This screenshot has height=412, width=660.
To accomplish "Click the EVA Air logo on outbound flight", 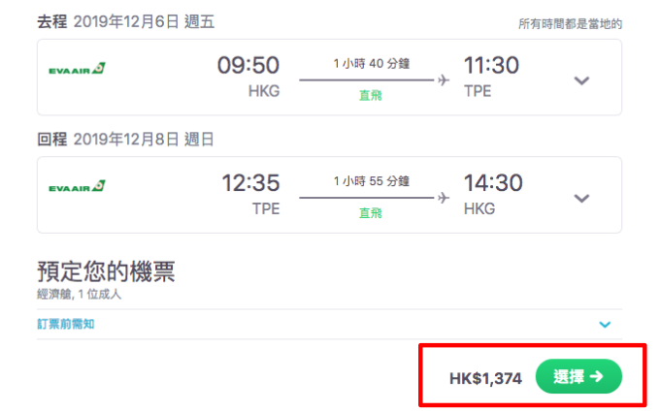I will pos(77,69).
